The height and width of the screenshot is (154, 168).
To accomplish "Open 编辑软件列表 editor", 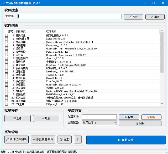I will point(16,139).
